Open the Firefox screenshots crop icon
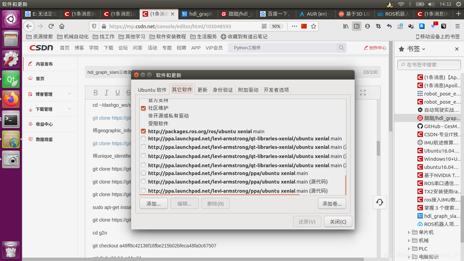Image resolution: width=464 pixels, height=261 pixels. click(378, 26)
